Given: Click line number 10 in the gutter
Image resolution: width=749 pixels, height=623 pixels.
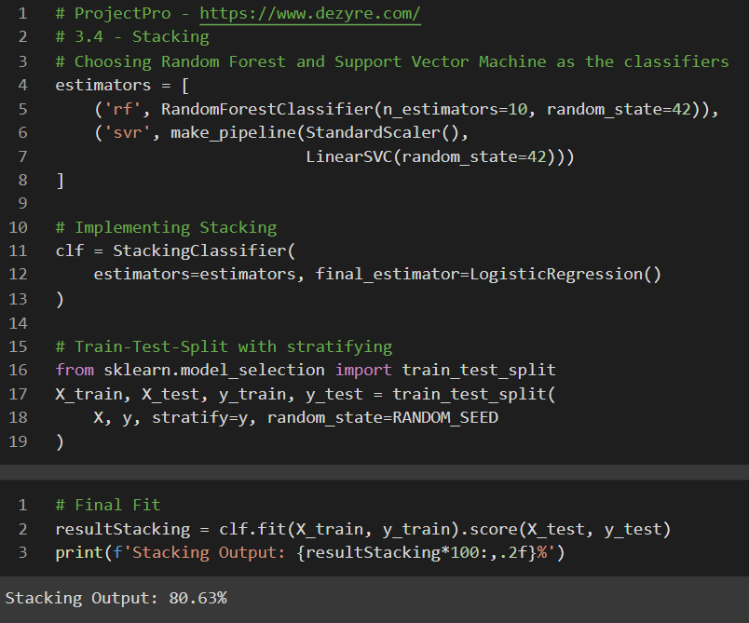Looking at the screenshot, I should (18, 227).
